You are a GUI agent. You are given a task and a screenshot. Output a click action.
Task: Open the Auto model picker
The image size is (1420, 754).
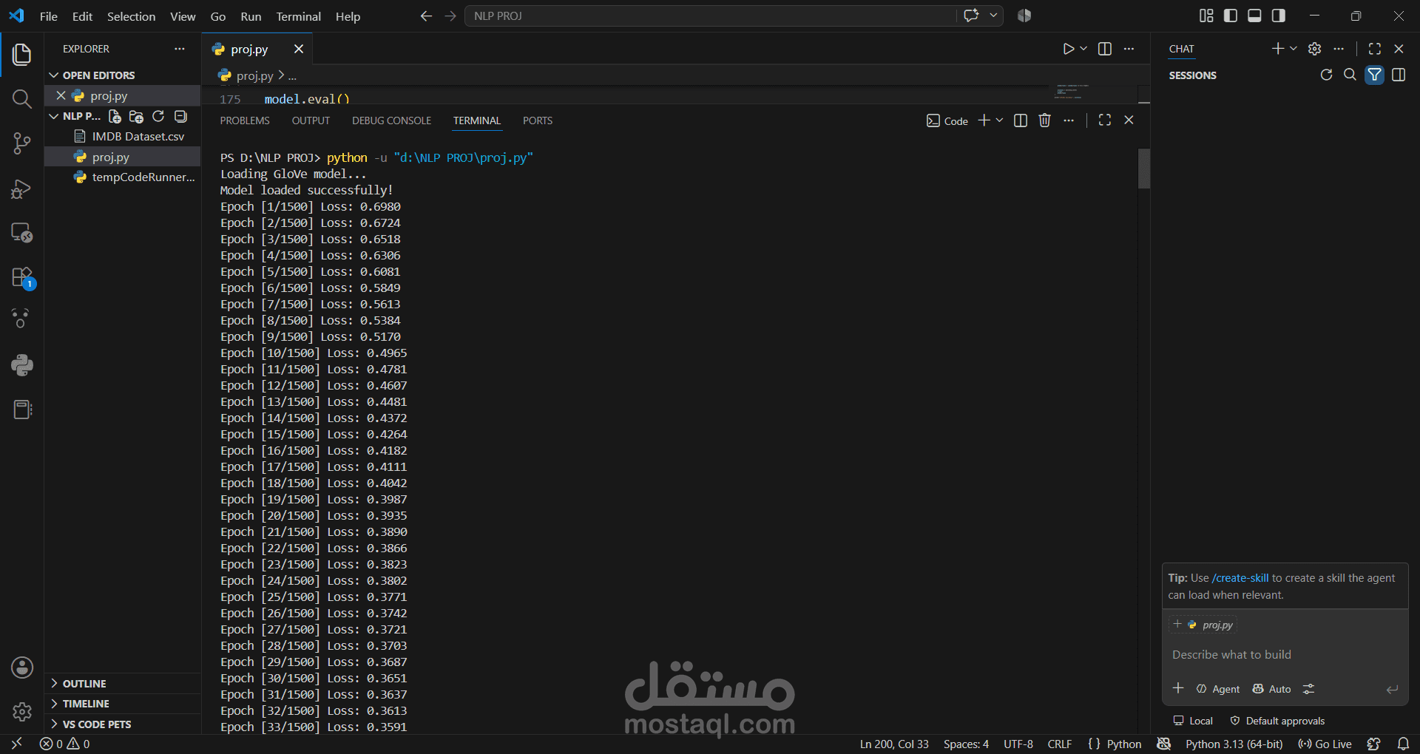click(1271, 689)
